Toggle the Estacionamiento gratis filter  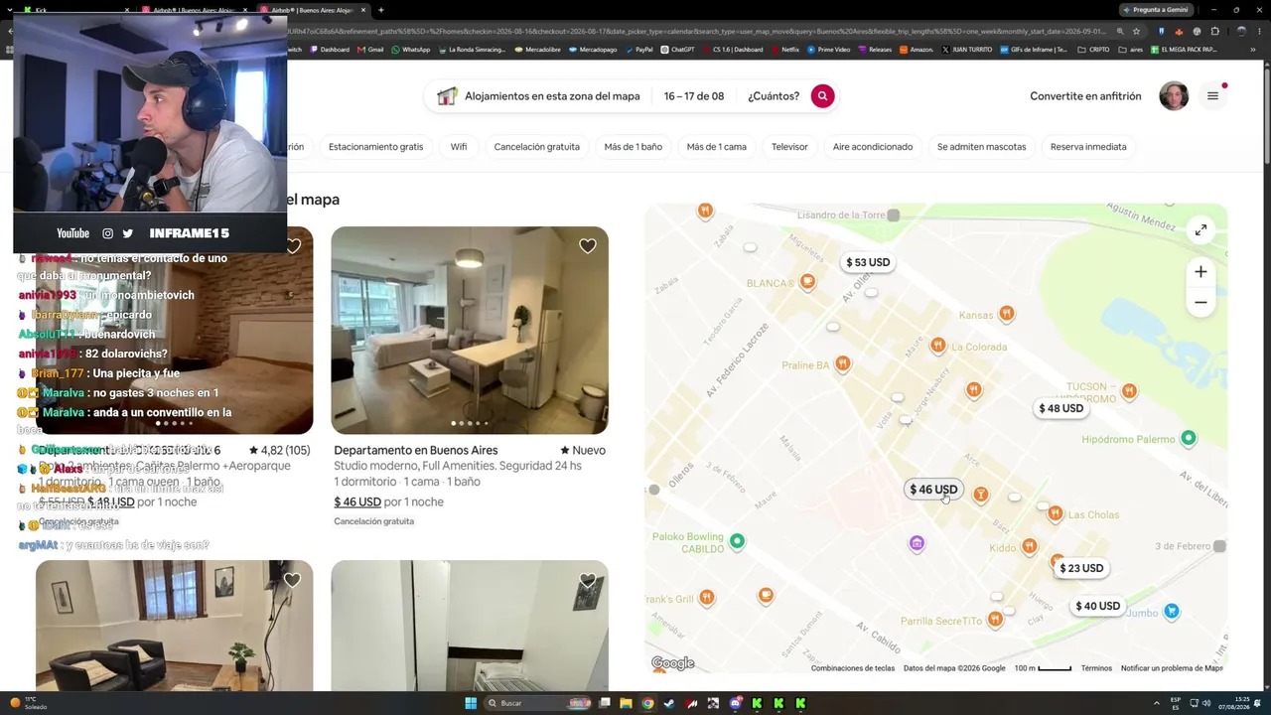click(375, 147)
